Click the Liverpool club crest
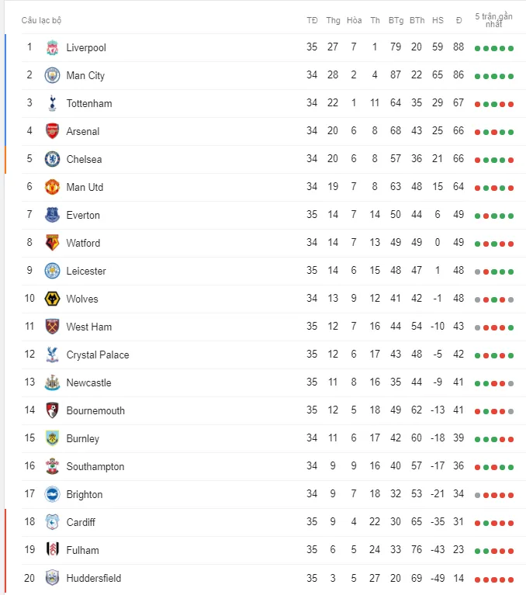 click(x=53, y=47)
